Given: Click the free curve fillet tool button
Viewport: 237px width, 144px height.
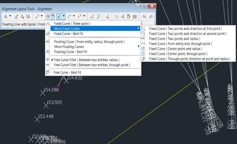Looking at the screenshot, I should point(48,16).
